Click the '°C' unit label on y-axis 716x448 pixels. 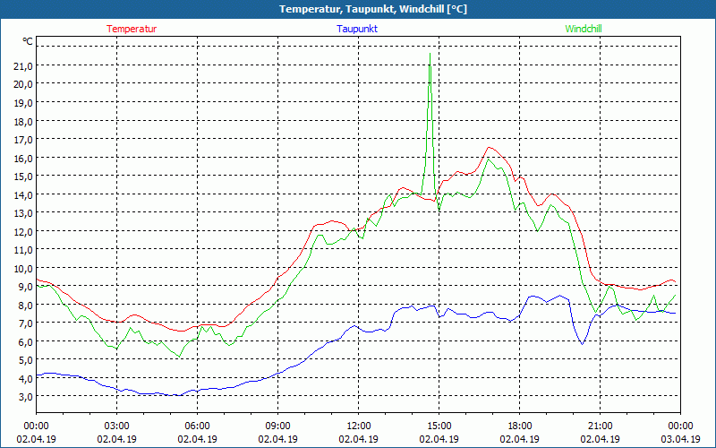click(28, 41)
